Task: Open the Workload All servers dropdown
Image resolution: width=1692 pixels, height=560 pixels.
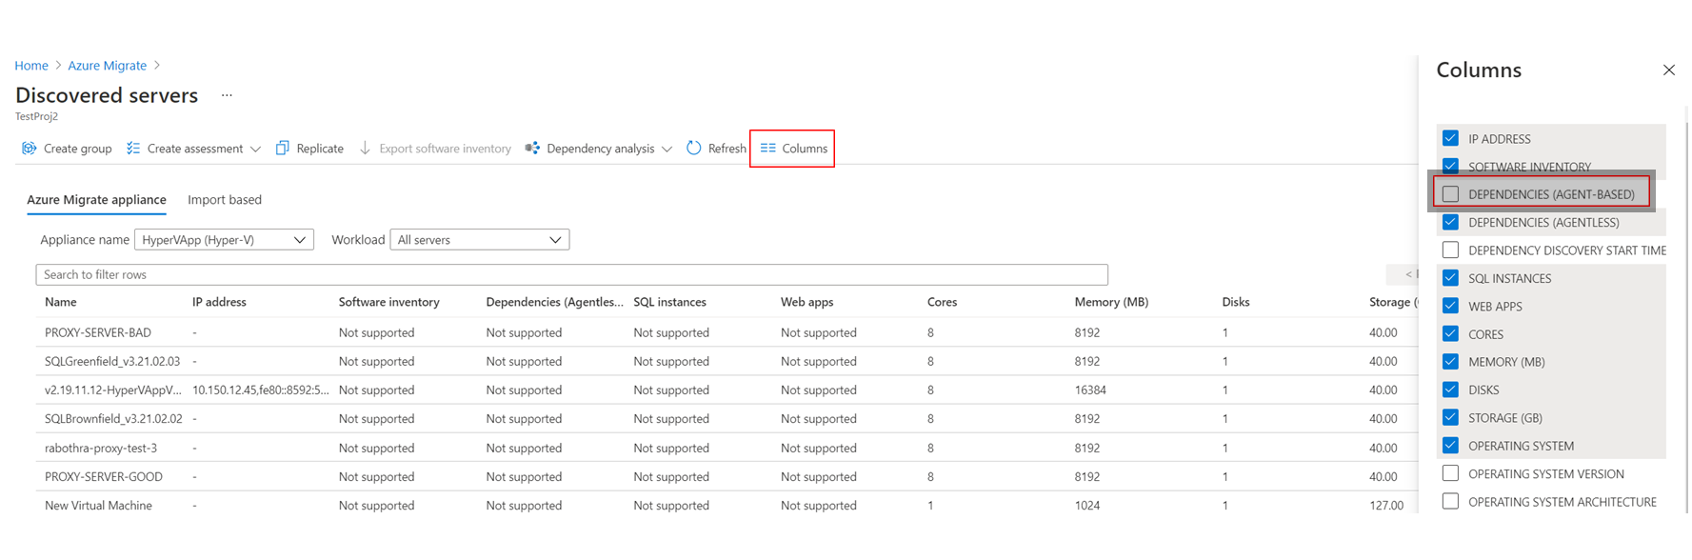Action: coord(479,240)
